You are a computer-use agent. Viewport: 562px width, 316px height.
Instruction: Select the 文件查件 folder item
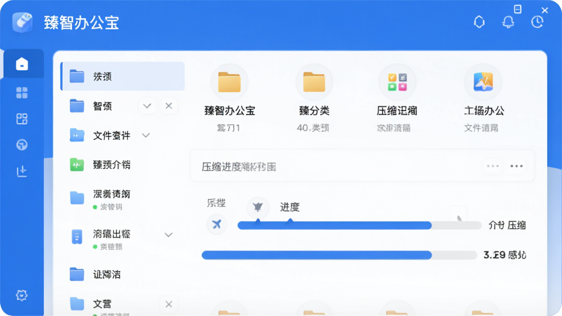point(122,136)
